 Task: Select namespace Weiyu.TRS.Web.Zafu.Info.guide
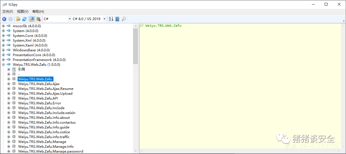pos(44,127)
